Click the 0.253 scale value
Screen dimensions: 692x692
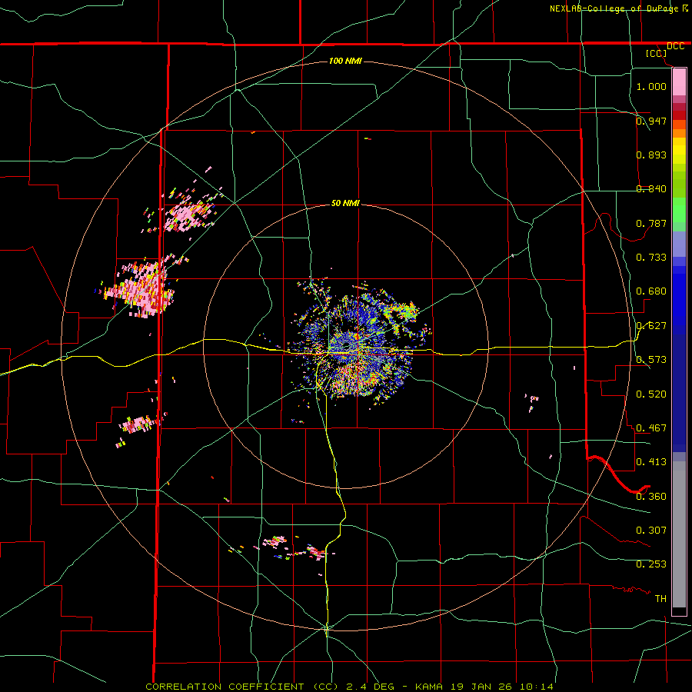651,564
